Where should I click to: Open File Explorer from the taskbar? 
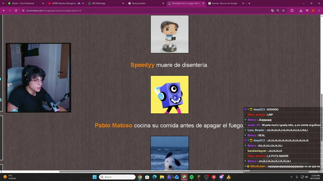(x=162, y=177)
